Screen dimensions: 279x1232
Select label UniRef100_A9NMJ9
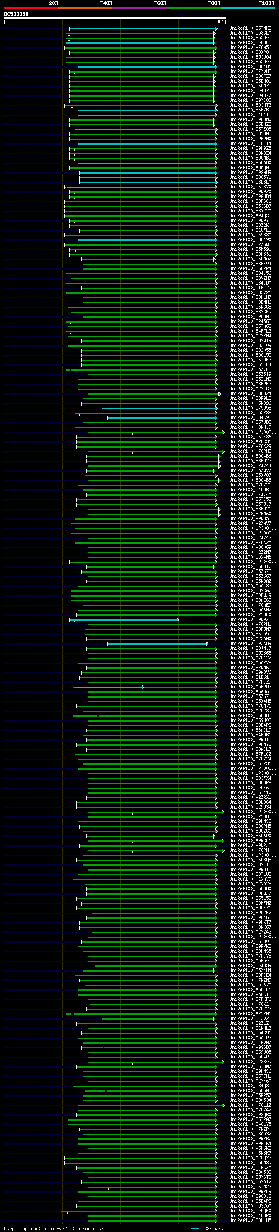[250, 427]
